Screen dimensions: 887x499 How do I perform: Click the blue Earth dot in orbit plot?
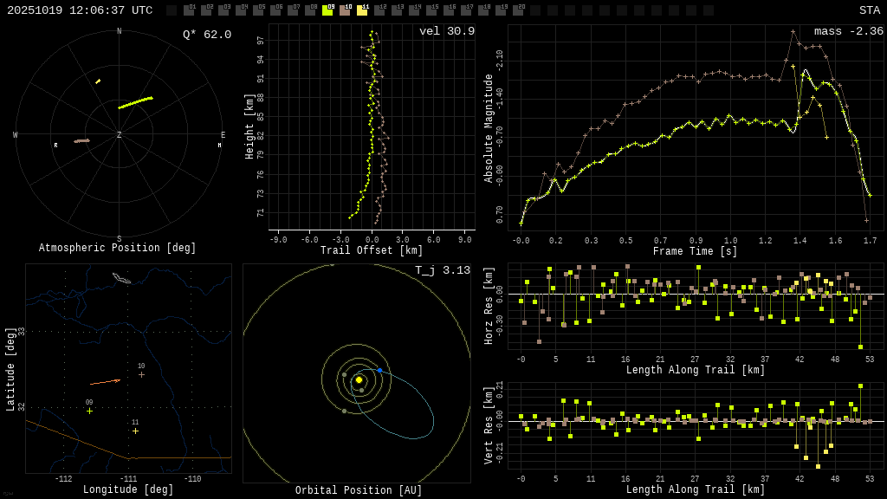[379, 370]
